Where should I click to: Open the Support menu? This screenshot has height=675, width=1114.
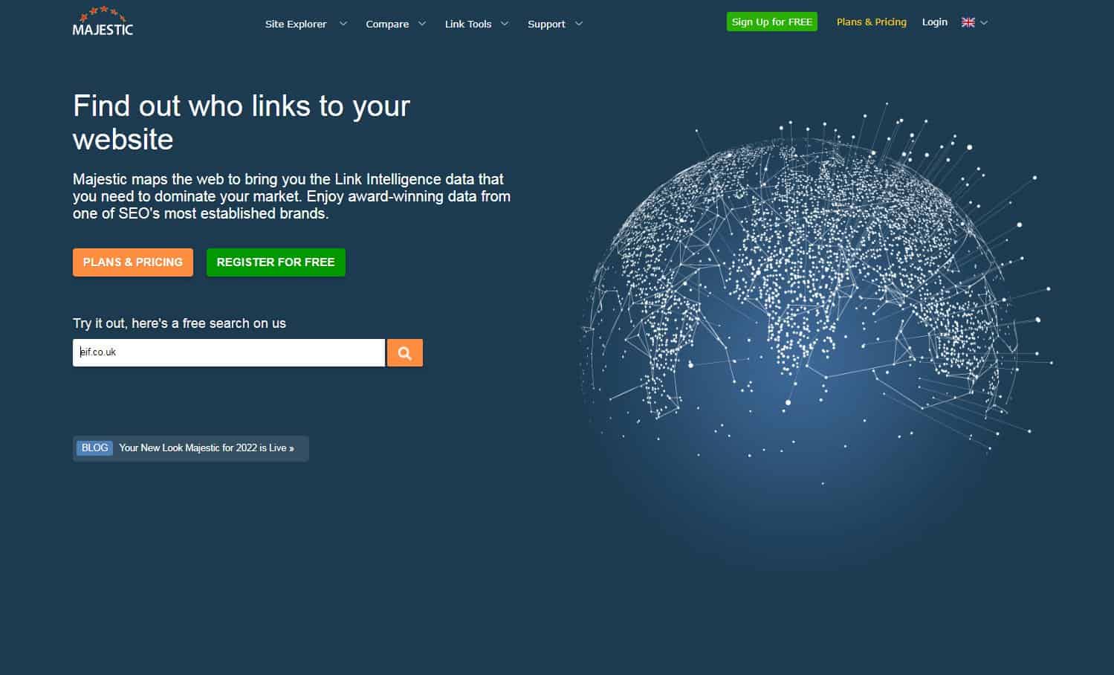coord(546,24)
